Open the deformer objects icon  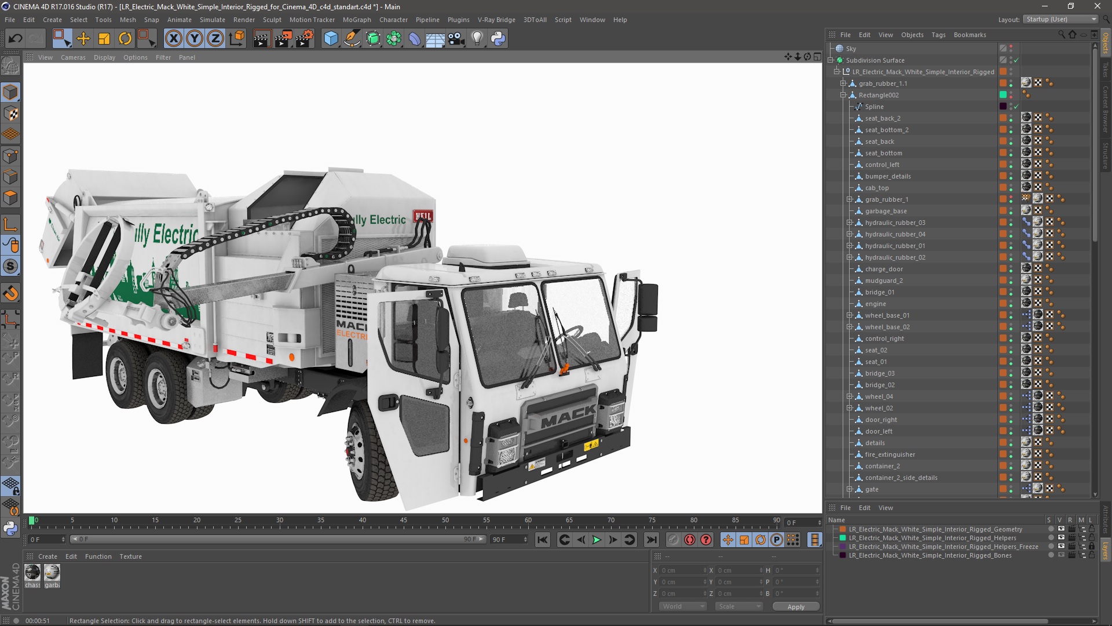click(415, 39)
